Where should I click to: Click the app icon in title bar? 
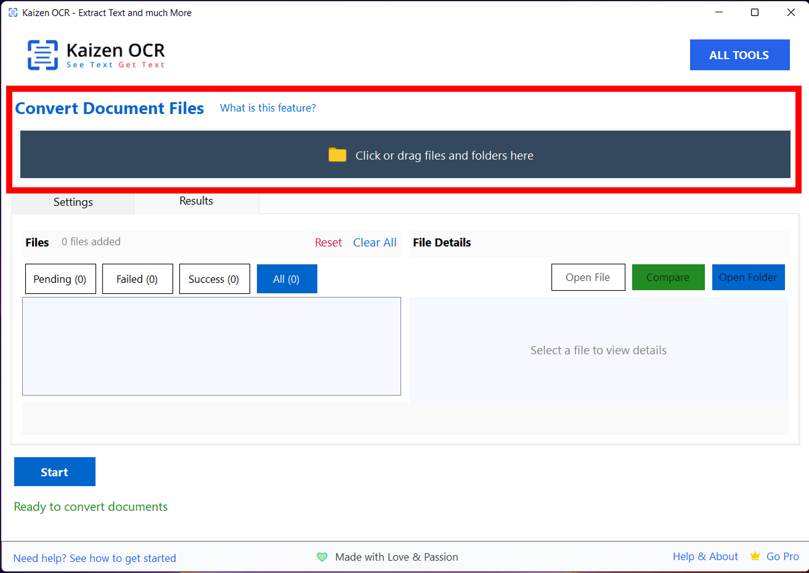point(12,12)
